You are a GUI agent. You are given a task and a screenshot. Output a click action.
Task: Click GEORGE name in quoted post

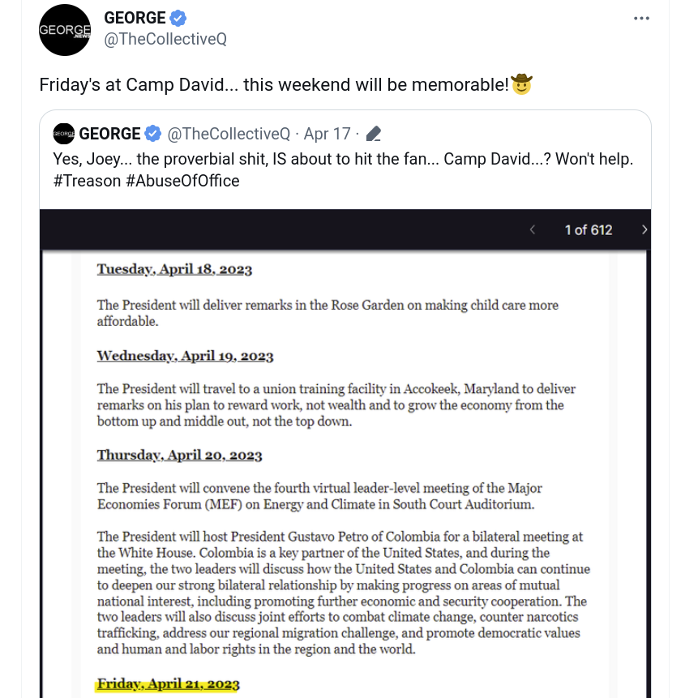(109, 134)
